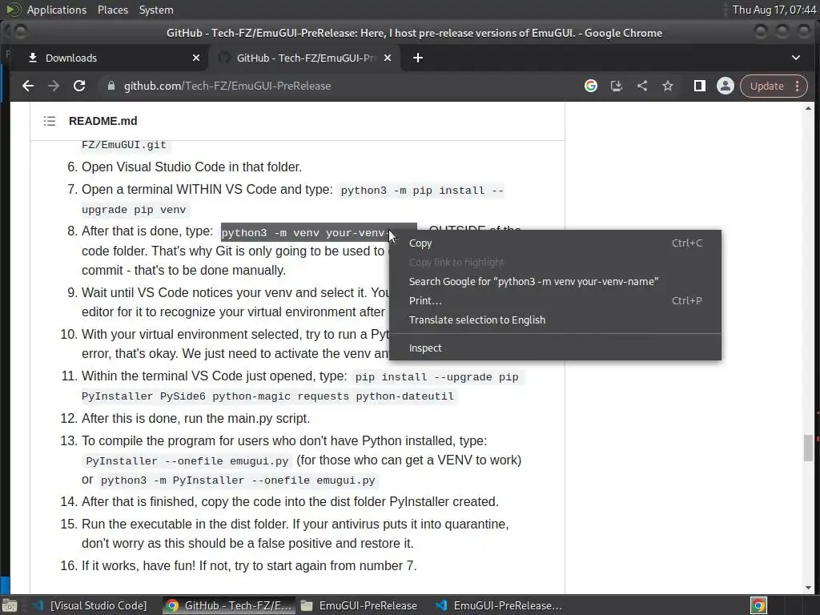820x615 pixels.
Task: Reload the GitHub page
Action: point(79,86)
